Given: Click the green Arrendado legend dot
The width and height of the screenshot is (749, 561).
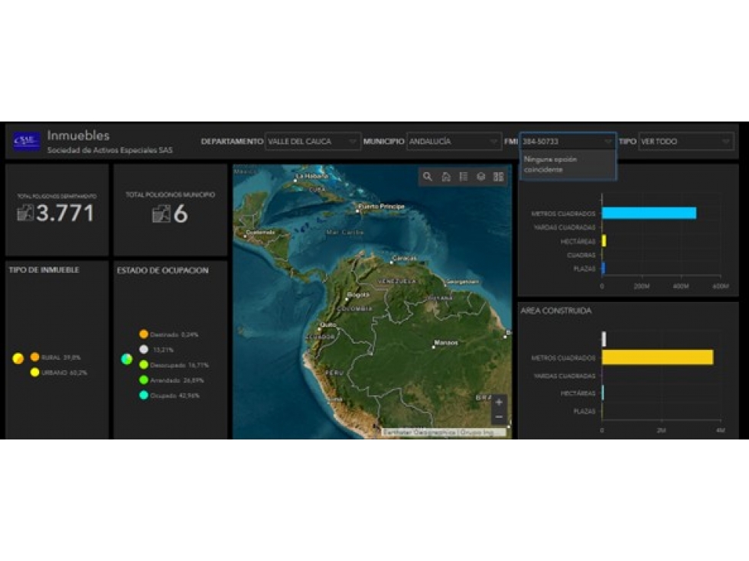Looking at the screenshot, I should [x=144, y=380].
